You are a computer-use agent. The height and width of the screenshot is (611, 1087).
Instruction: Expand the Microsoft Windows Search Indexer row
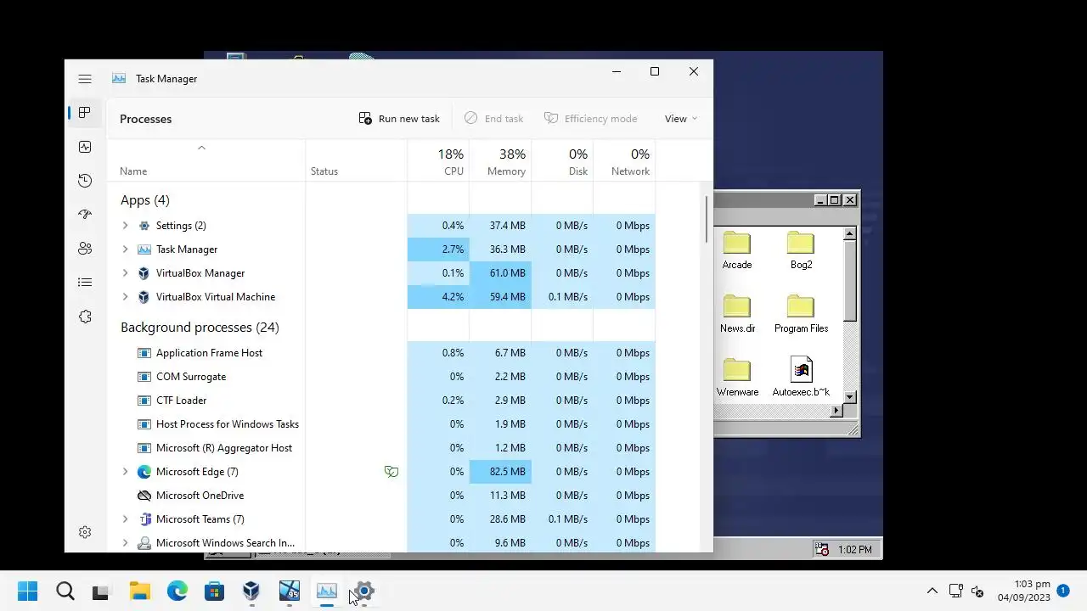click(x=125, y=543)
